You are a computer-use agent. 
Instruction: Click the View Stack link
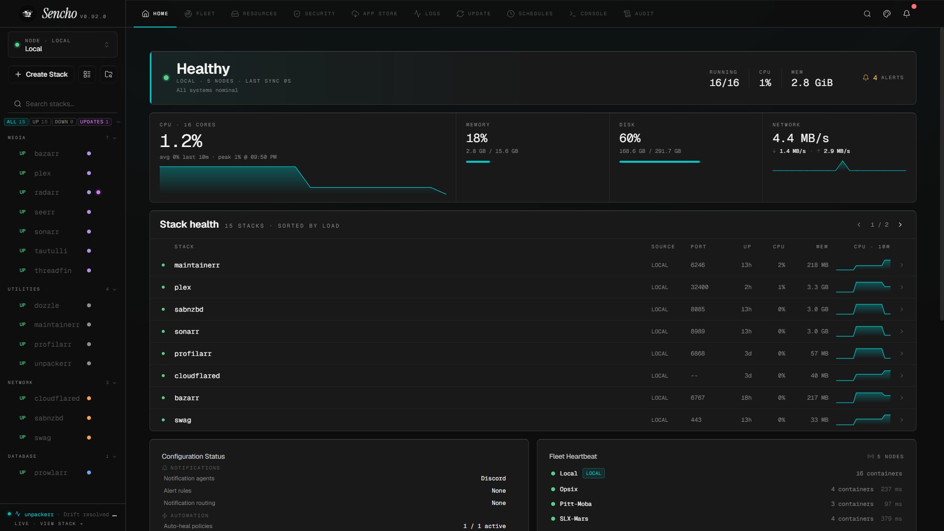click(x=61, y=524)
